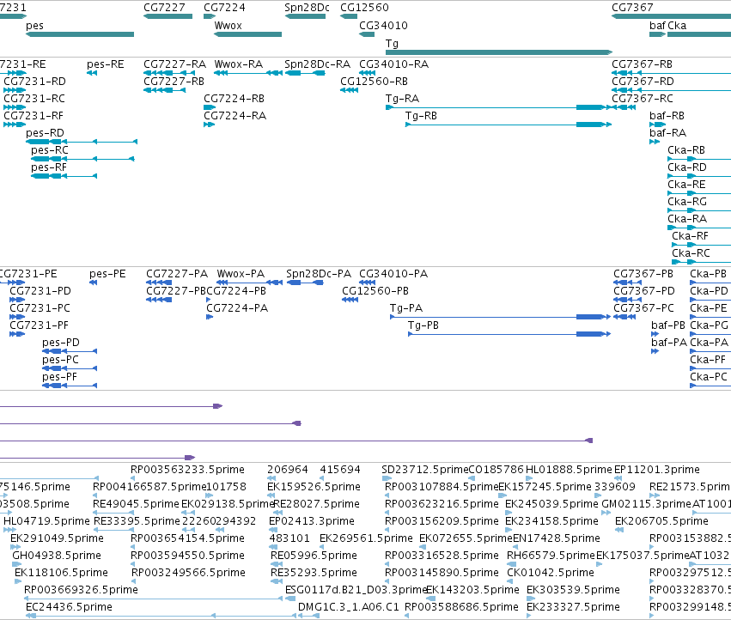This screenshot has height=620, width=731.
Task: Click protein Tg-PB
Action: click(x=509, y=334)
